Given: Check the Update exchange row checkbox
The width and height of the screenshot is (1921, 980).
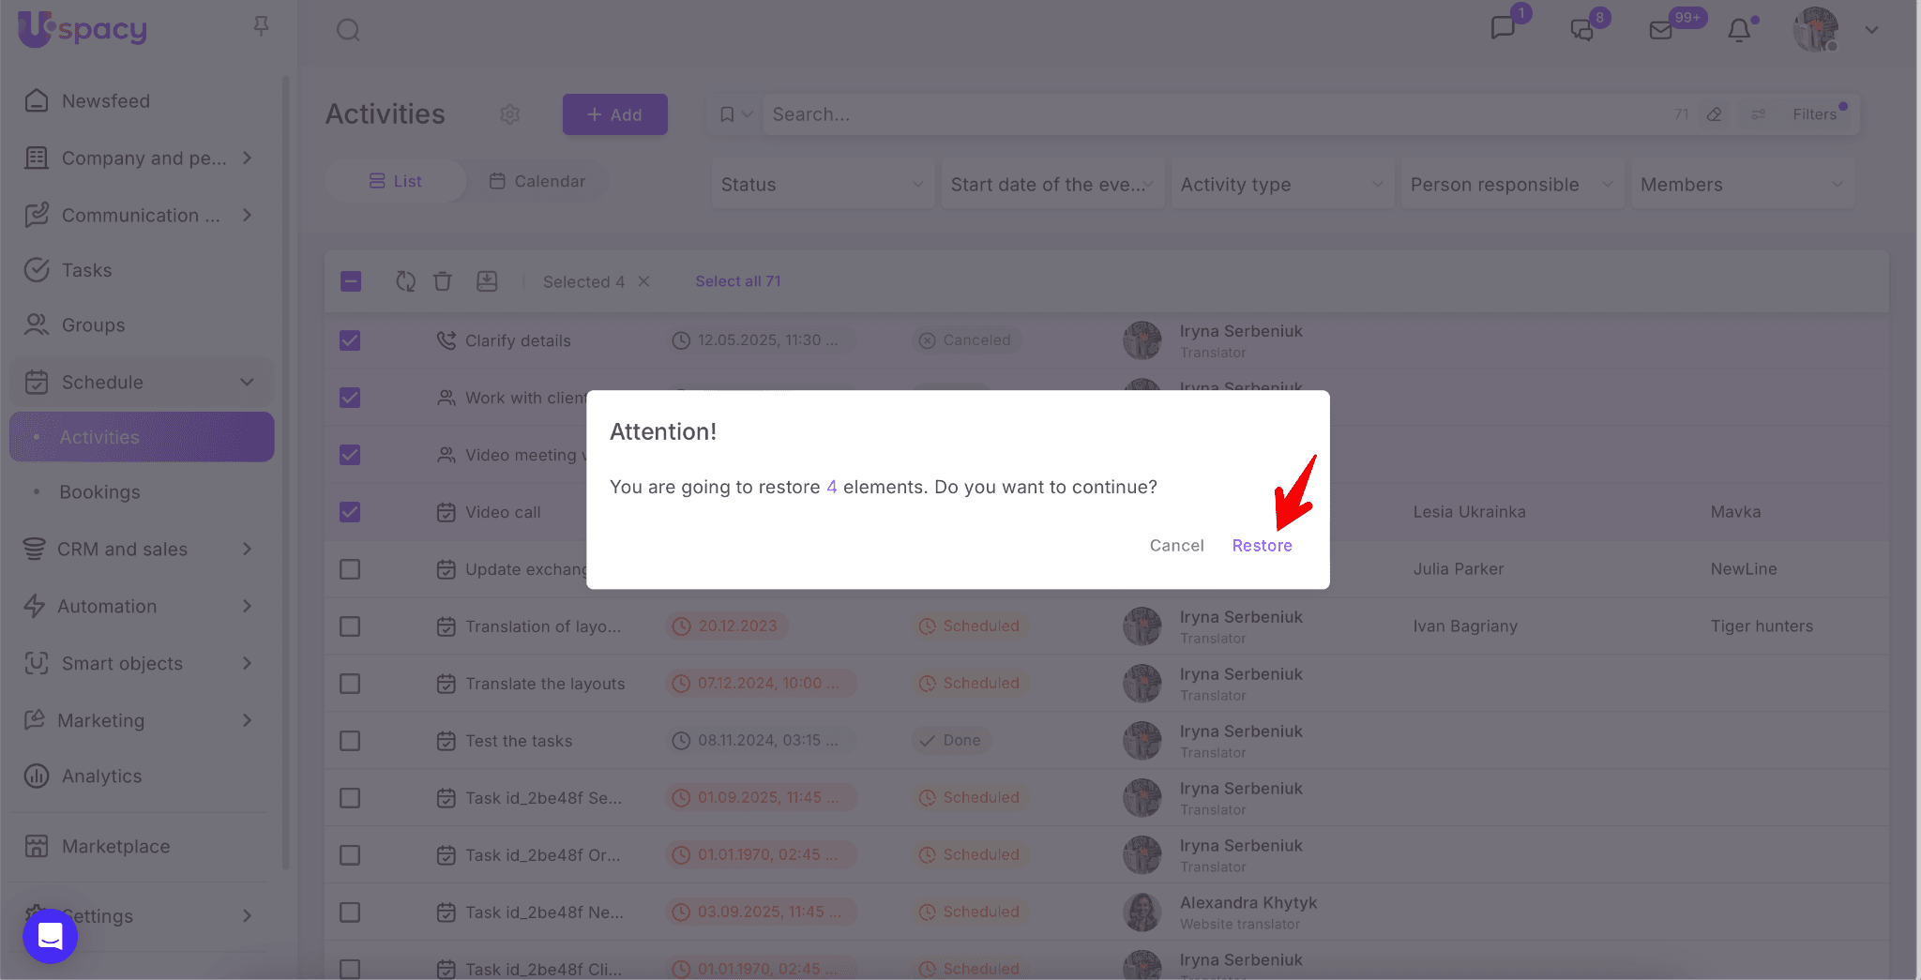Looking at the screenshot, I should [350, 569].
